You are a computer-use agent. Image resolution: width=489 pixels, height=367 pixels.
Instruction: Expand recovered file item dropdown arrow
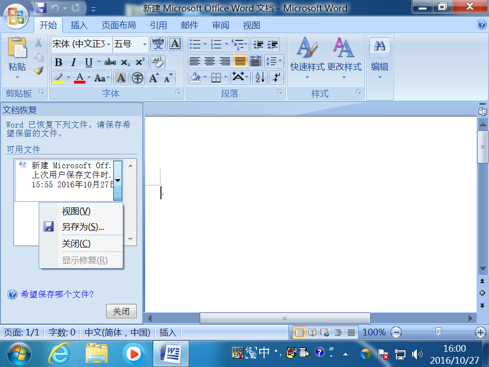coord(117,180)
